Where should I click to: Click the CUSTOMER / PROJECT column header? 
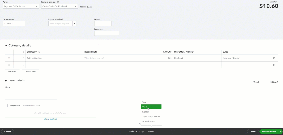(184, 52)
